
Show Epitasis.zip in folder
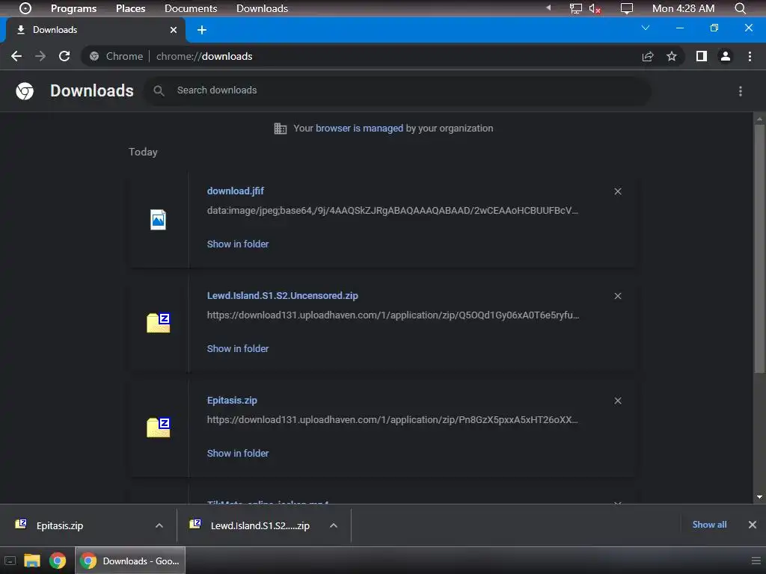coord(238,453)
